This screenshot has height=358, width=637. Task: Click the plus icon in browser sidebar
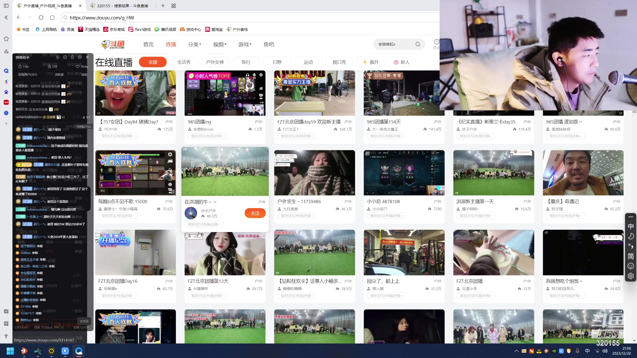click(x=6, y=124)
